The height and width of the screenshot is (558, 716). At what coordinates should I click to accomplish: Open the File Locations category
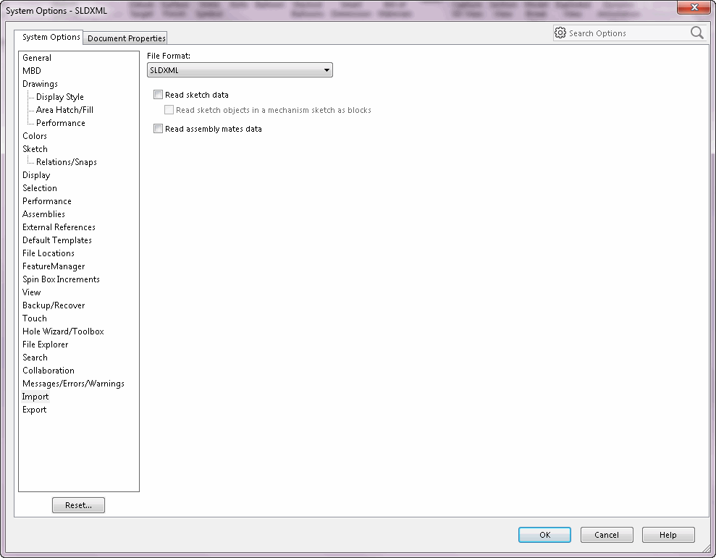tap(48, 253)
